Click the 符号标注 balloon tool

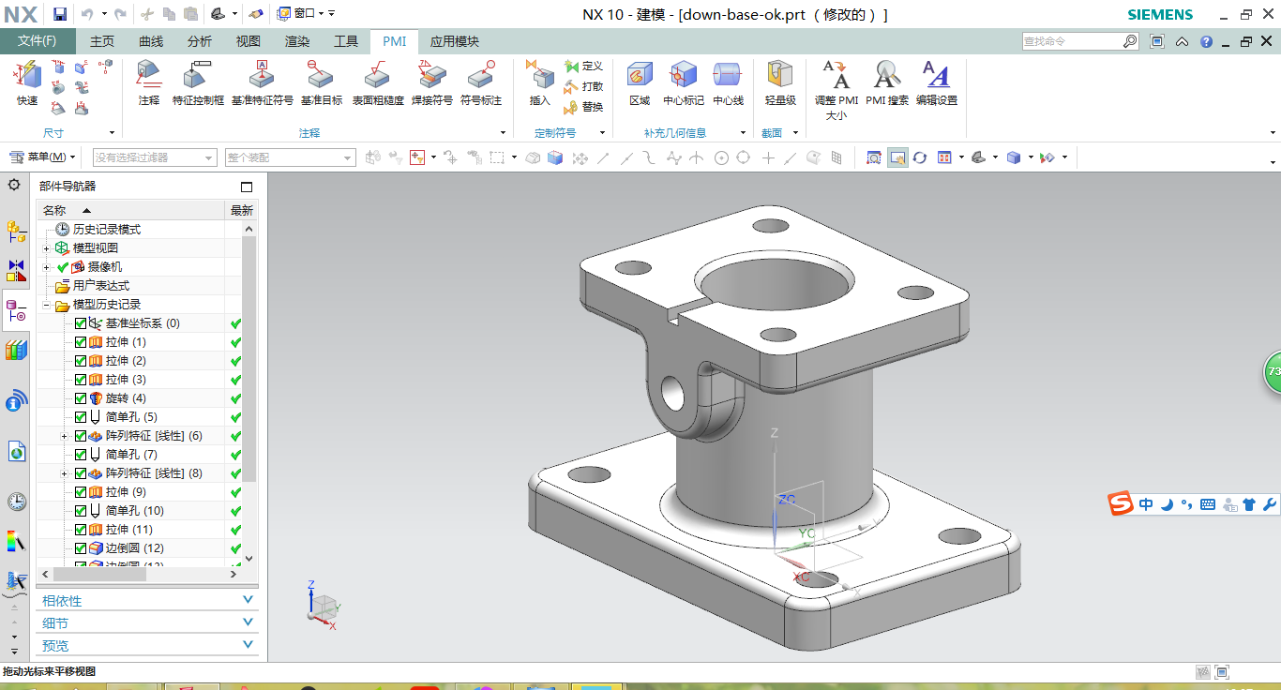[481, 83]
